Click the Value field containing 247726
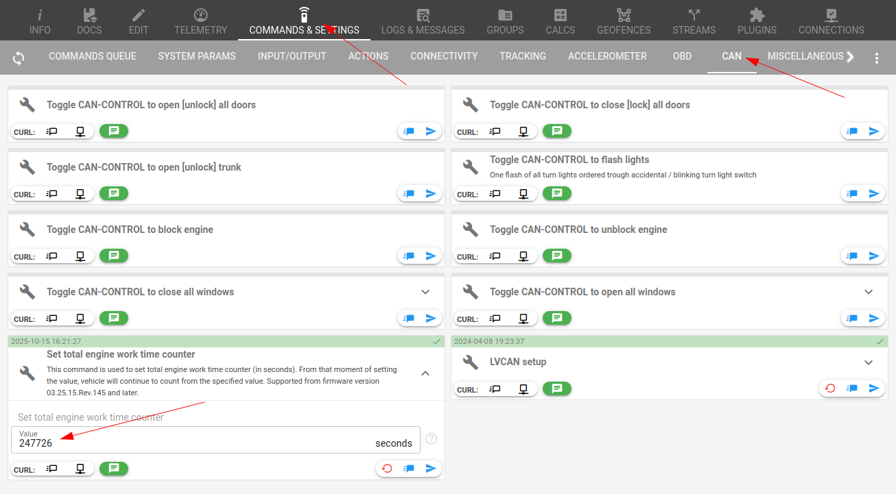896x494 pixels. (x=206, y=443)
